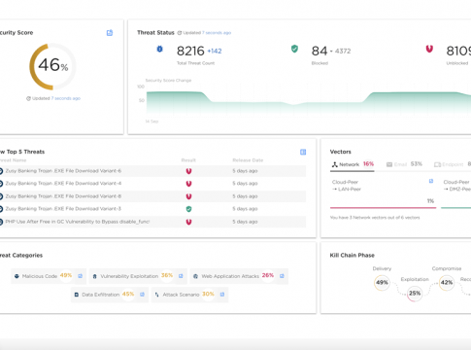Open Web Application Attacks details icon
The image size is (471, 350).
coord(282,276)
